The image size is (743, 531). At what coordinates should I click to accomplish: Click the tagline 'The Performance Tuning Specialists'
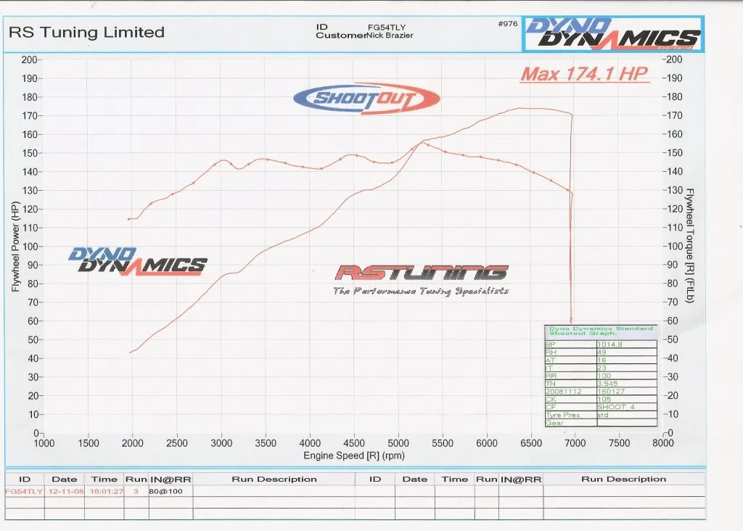pos(421,291)
